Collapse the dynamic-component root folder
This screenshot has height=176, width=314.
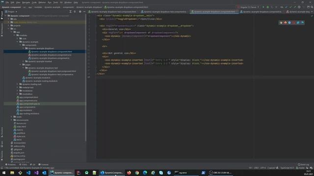tap(6, 16)
